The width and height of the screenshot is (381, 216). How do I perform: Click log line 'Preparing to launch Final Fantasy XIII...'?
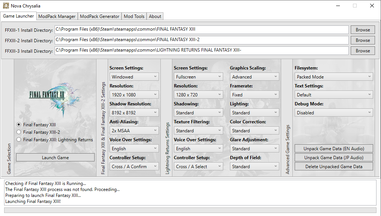pos(43,195)
